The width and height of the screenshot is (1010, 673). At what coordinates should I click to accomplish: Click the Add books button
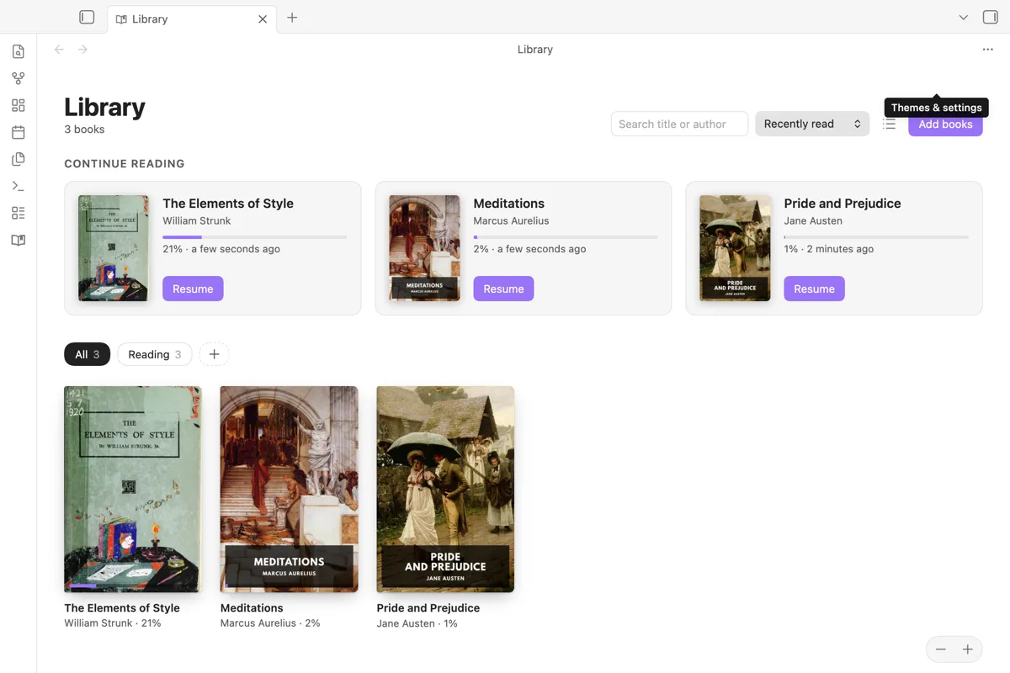pos(945,124)
